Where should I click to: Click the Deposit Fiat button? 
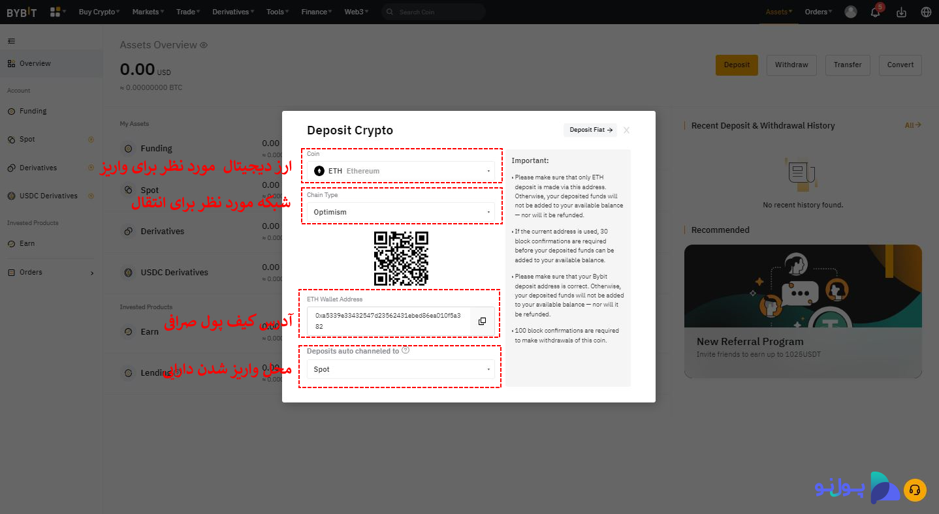[590, 130]
